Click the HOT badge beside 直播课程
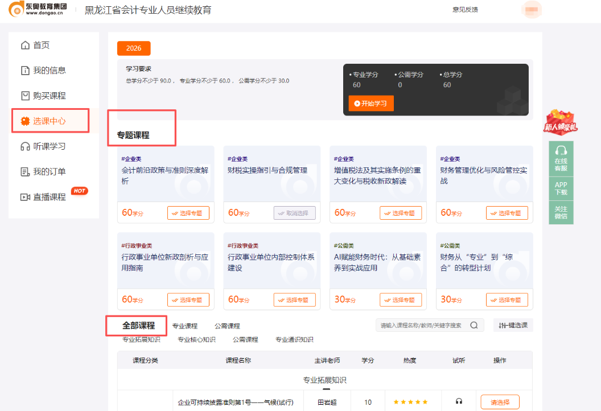The width and height of the screenshot is (601, 411). (79, 191)
